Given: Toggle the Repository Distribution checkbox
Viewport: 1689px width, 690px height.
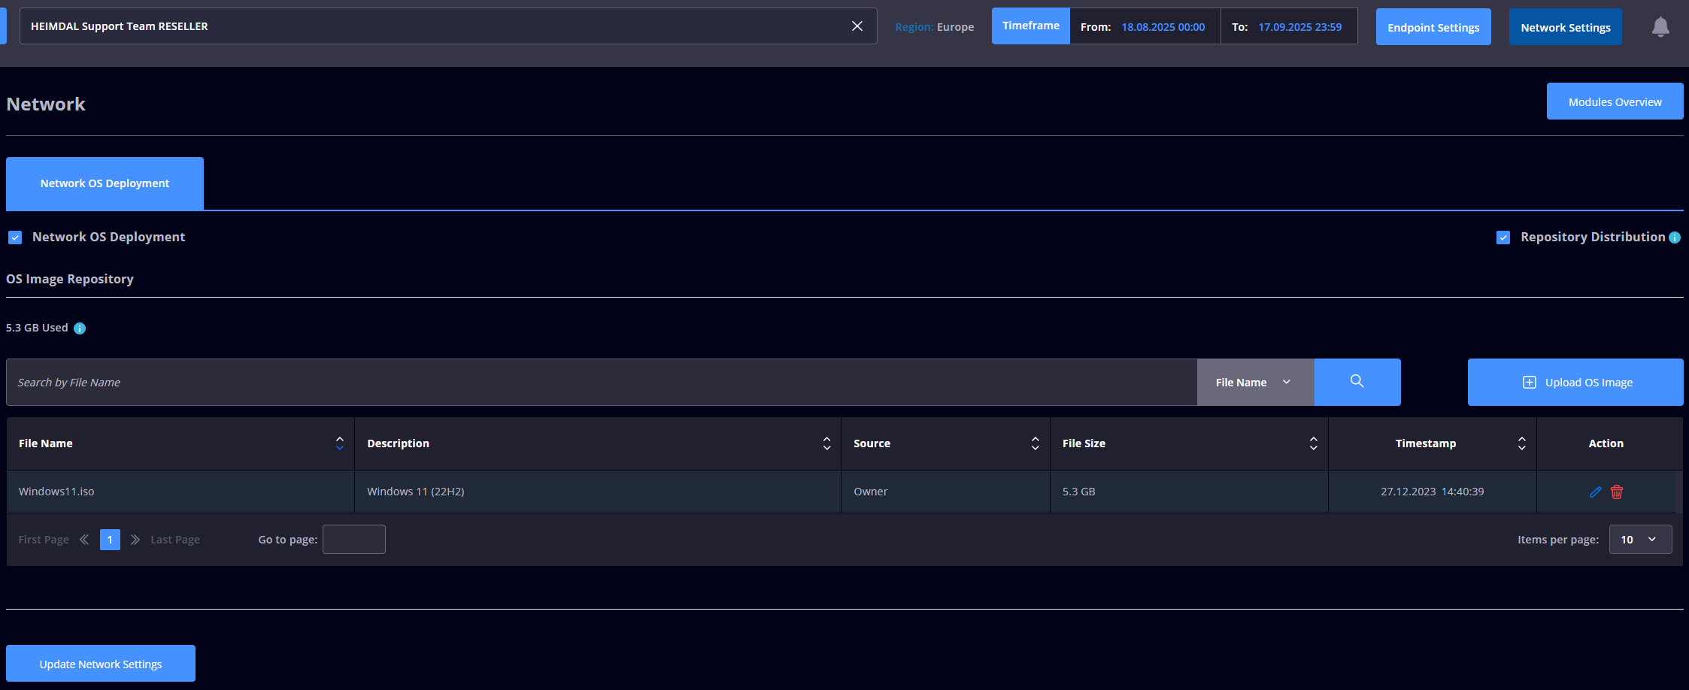Looking at the screenshot, I should (x=1503, y=238).
